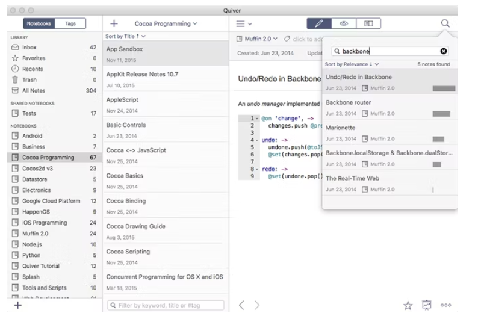This screenshot has height=319, width=478.
Task: Open the Python notebook
Action: pos(54,255)
